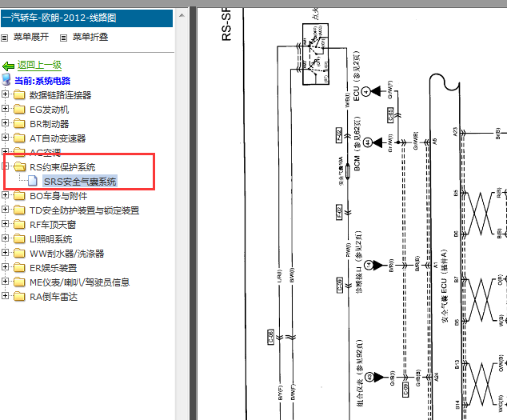Click the green back arrow icon

(x=8, y=66)
